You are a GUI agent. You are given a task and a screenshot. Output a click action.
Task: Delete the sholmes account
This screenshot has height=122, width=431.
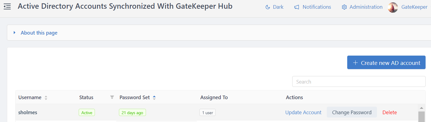[390, 112]
